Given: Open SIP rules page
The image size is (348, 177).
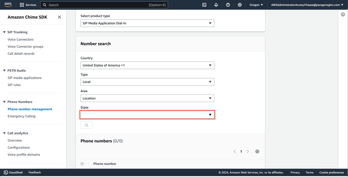Looking at the screenshot, I should point(14,85).
